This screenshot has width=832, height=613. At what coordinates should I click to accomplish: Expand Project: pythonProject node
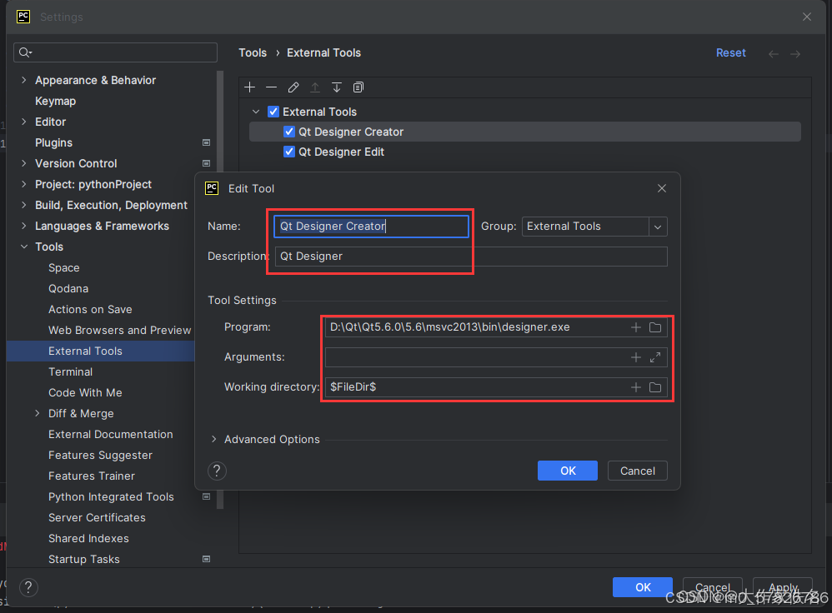[24, 184]
